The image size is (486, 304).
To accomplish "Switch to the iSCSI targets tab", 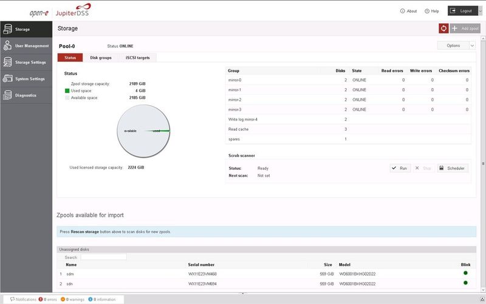I will (137, 58).
